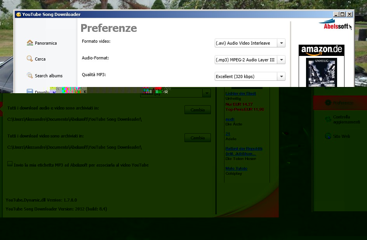
Task: Close the YouTube Song Downloader window
Action: (350, 14)
